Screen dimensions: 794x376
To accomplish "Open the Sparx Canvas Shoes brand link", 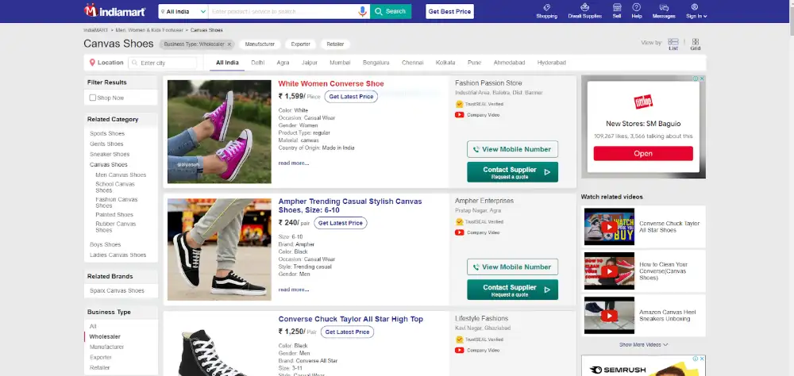I will pos(117,290).
